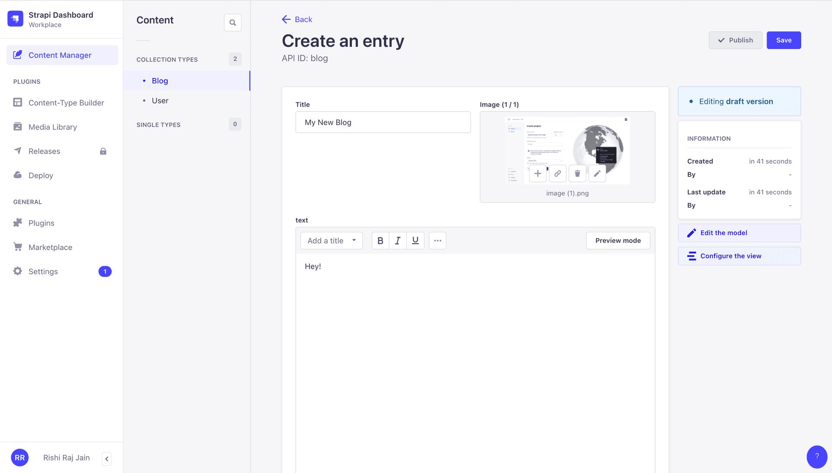Open the Deploy section
The height and width of the screenshot is (473, 832).
(x=40, y=175)
